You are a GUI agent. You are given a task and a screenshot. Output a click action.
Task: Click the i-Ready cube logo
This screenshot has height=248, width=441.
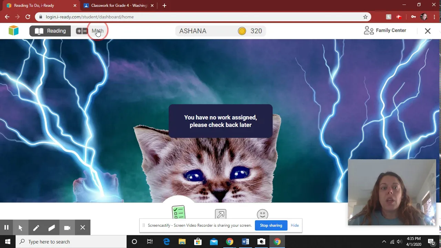pyautogui.click(x=13, y=31)
